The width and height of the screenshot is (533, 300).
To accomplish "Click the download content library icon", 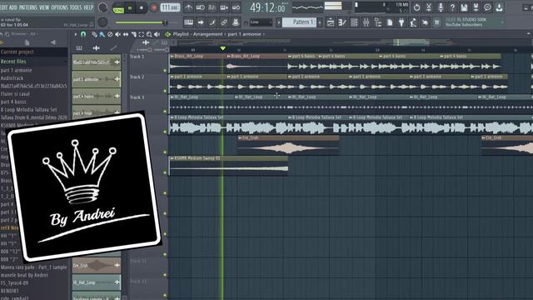I will tap(500, 7).
